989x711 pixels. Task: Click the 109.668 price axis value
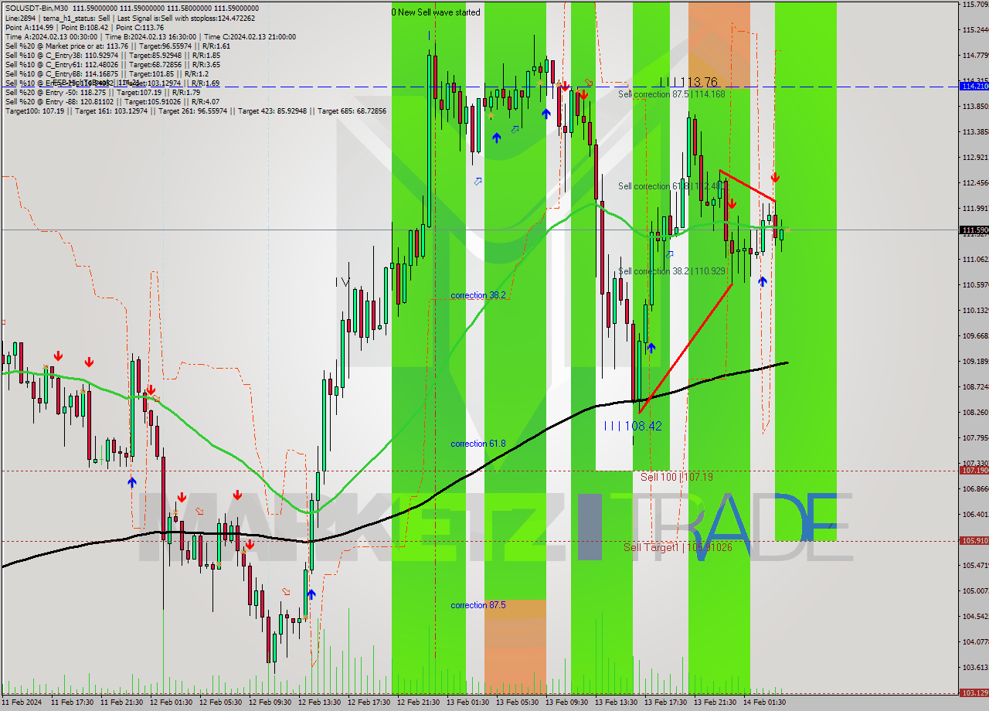click(975, 335)
